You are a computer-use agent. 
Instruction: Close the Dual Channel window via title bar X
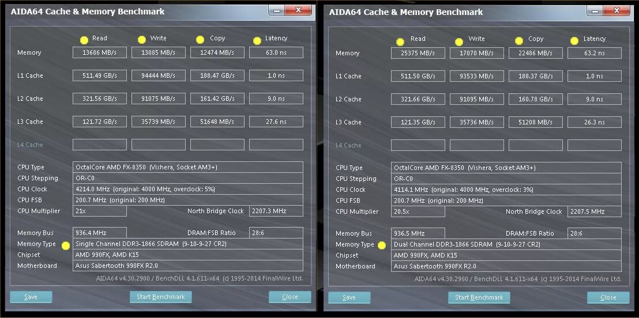[x=617, y=10]
